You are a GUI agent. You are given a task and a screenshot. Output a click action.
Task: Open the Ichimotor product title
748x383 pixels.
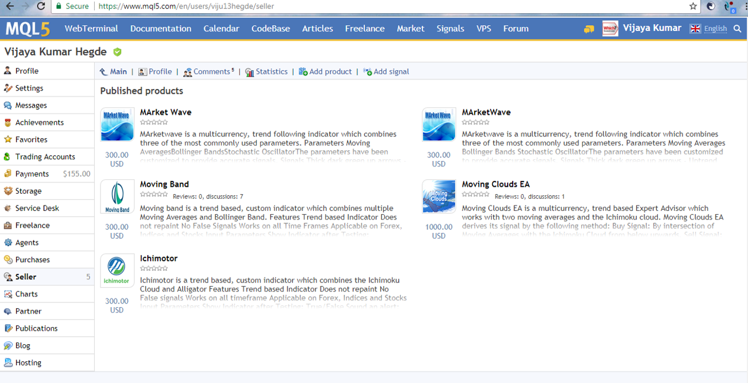click(159, 259)
